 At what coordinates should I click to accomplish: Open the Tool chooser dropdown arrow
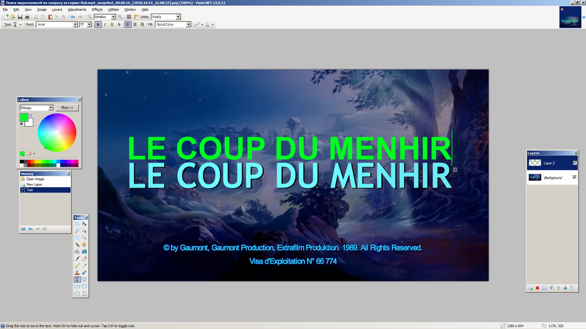pyautogui.click(x=21, y=25)
